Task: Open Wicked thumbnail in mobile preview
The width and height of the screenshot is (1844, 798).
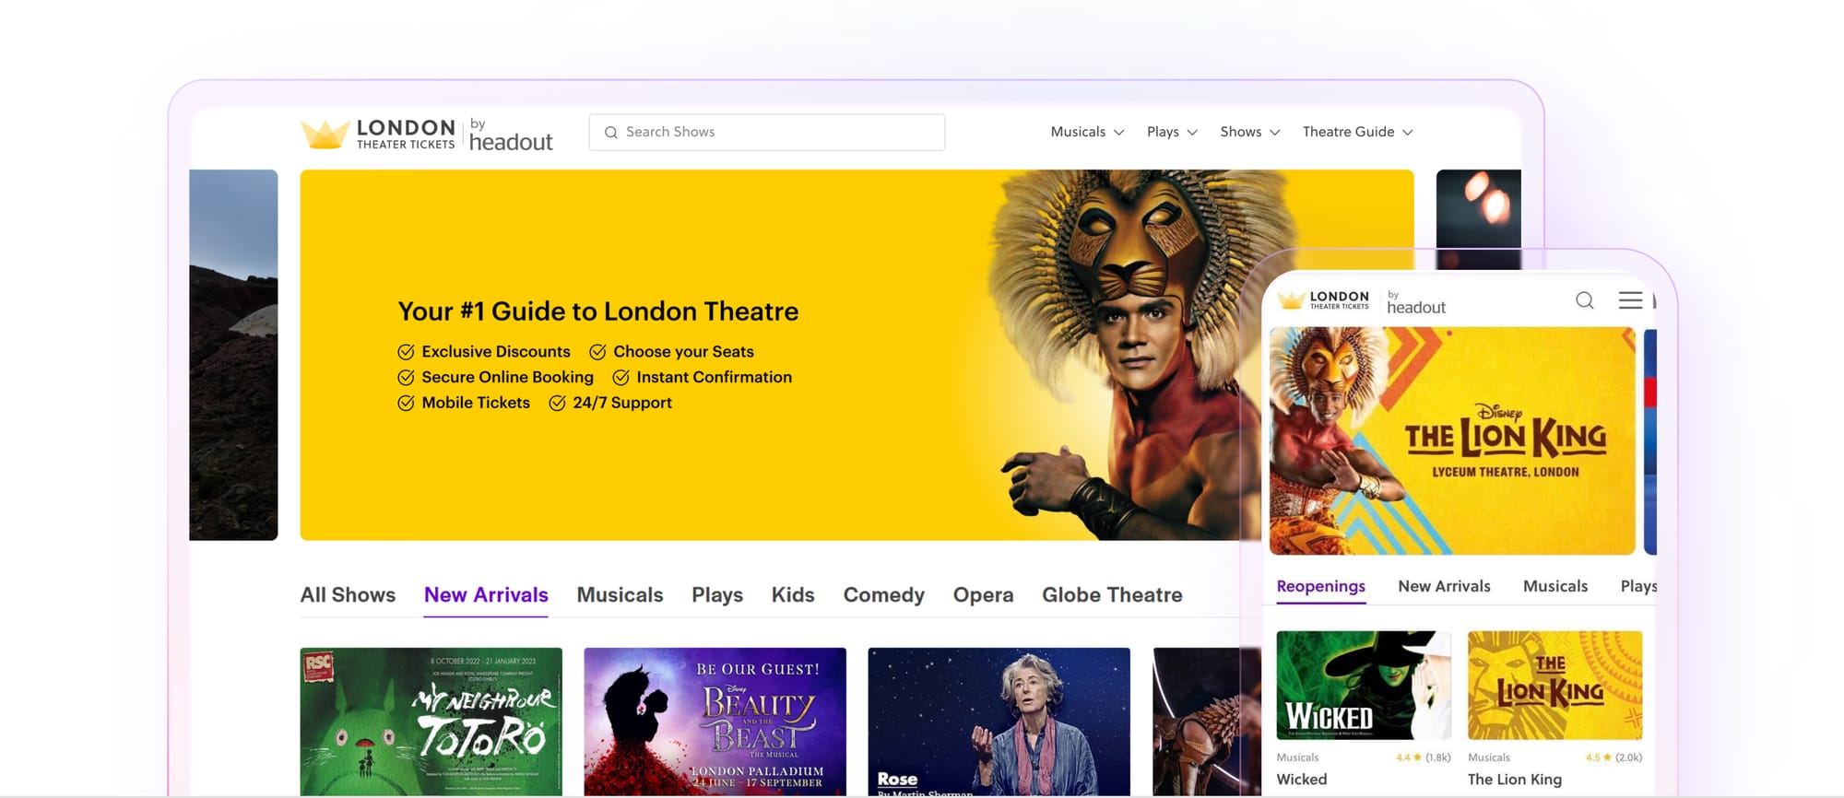Action: pyautogui.click(x=1364, y=685)
